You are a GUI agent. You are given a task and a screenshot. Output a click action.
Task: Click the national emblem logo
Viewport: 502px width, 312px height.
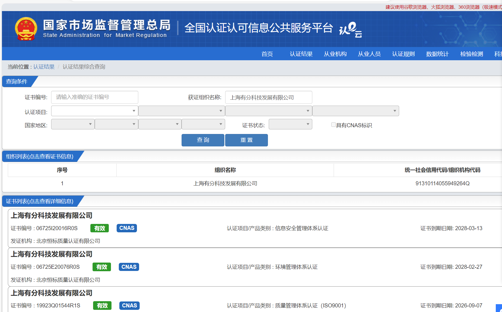coord(26,29)
